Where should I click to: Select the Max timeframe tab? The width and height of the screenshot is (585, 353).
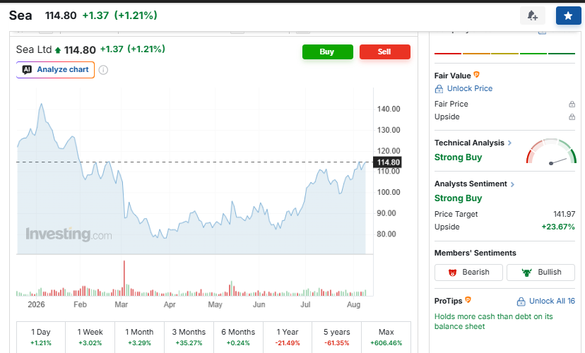[386, 337]
